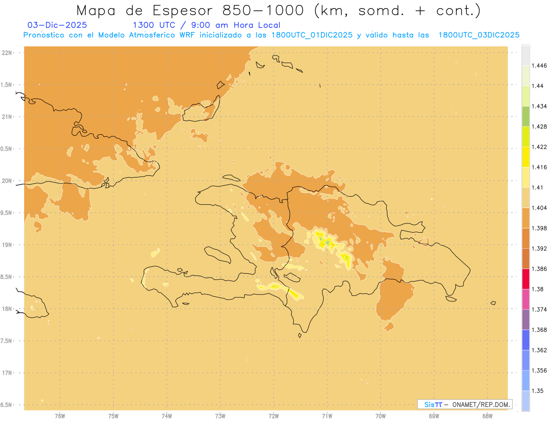Click legend value 1.434
Screen dimensions: 547x422
(539, 106)
